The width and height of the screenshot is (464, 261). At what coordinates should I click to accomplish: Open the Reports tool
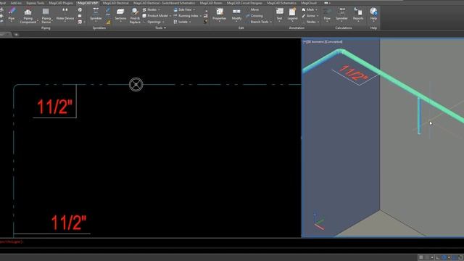pos(358,14)
